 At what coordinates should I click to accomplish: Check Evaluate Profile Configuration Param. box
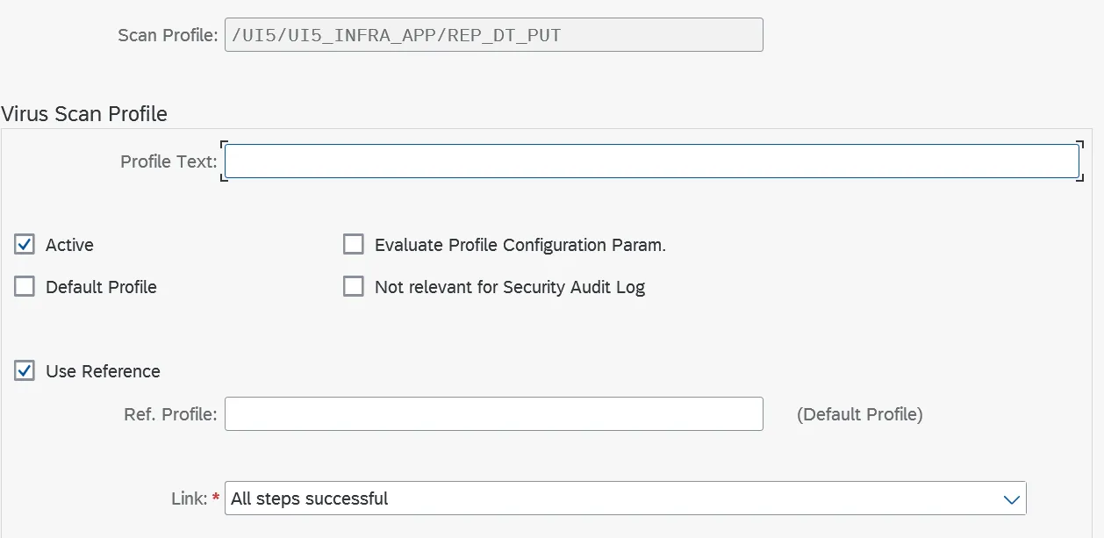point(354,245)
